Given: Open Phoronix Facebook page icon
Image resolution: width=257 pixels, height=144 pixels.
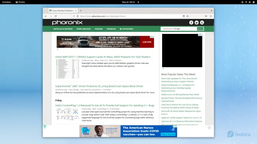Looking at the screenshot, I should pyautogui.click(x=191, y=22).
